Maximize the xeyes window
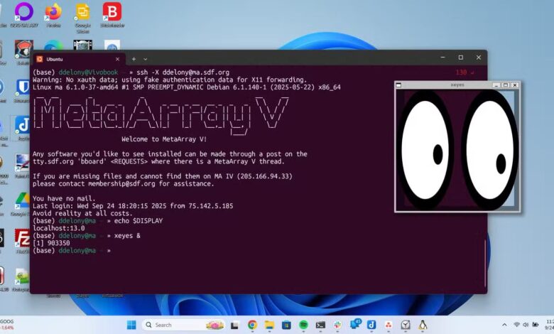This screenshot has height=334, width=554. coord(506,85)
